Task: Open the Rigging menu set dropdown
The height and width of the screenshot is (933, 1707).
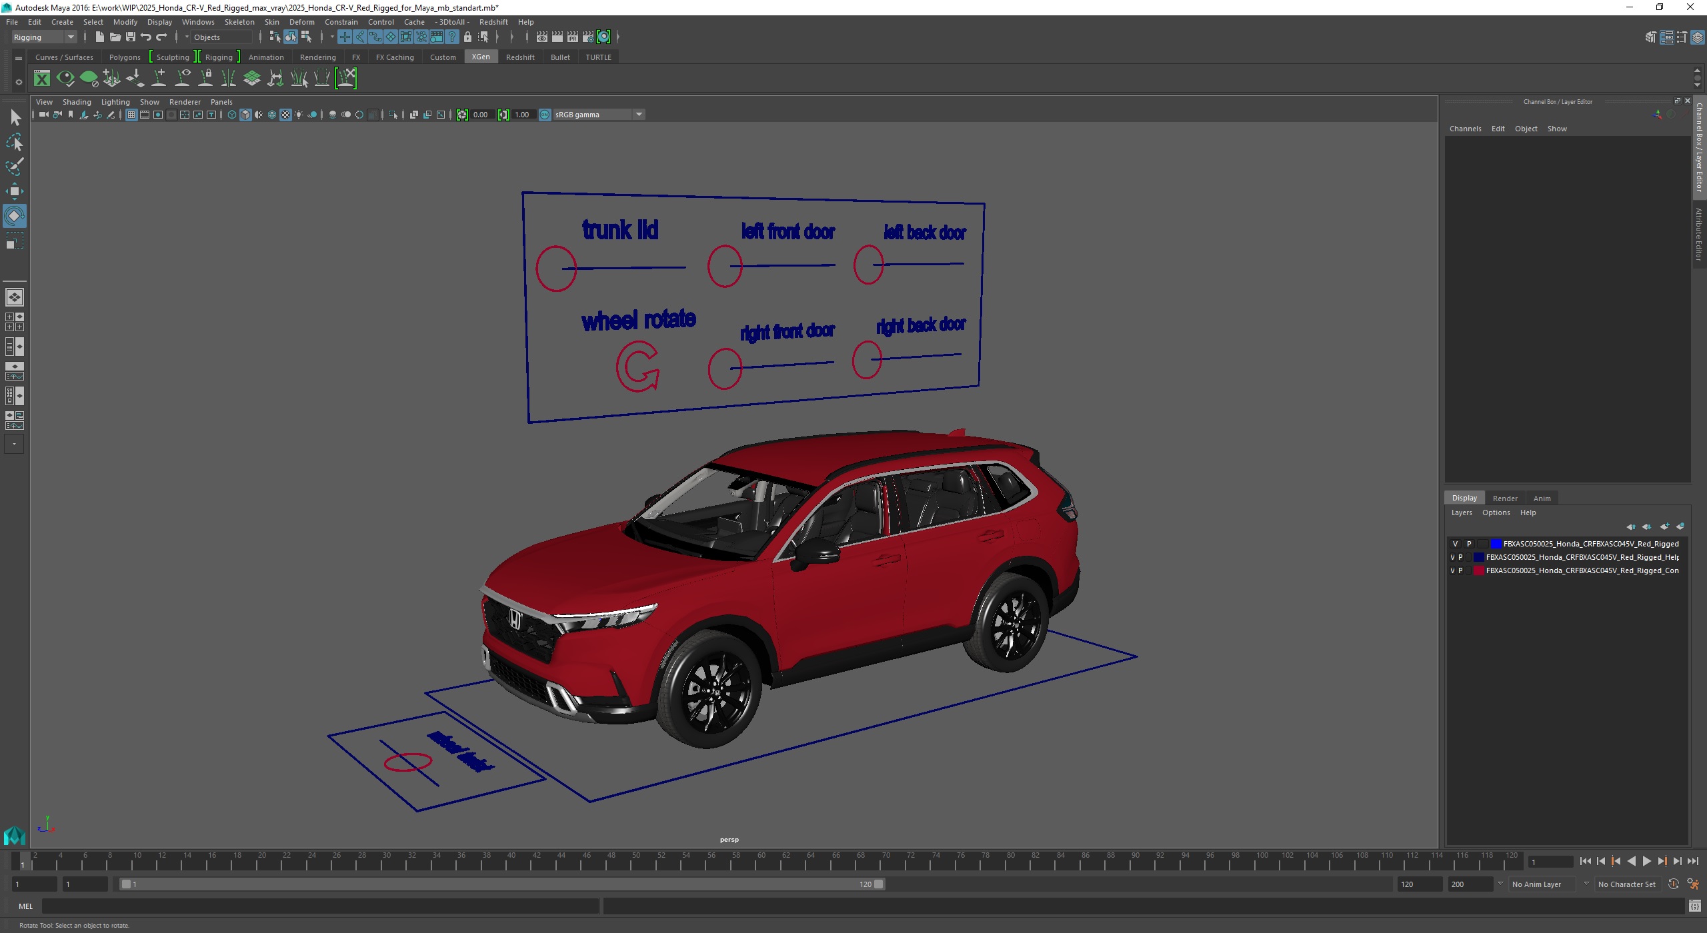Action: tap(44, 37)
